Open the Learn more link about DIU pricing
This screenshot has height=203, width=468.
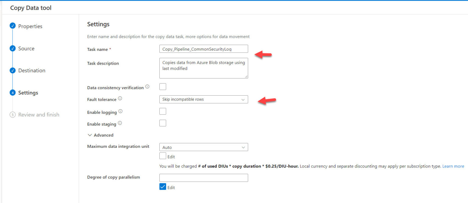coord(453,166)
